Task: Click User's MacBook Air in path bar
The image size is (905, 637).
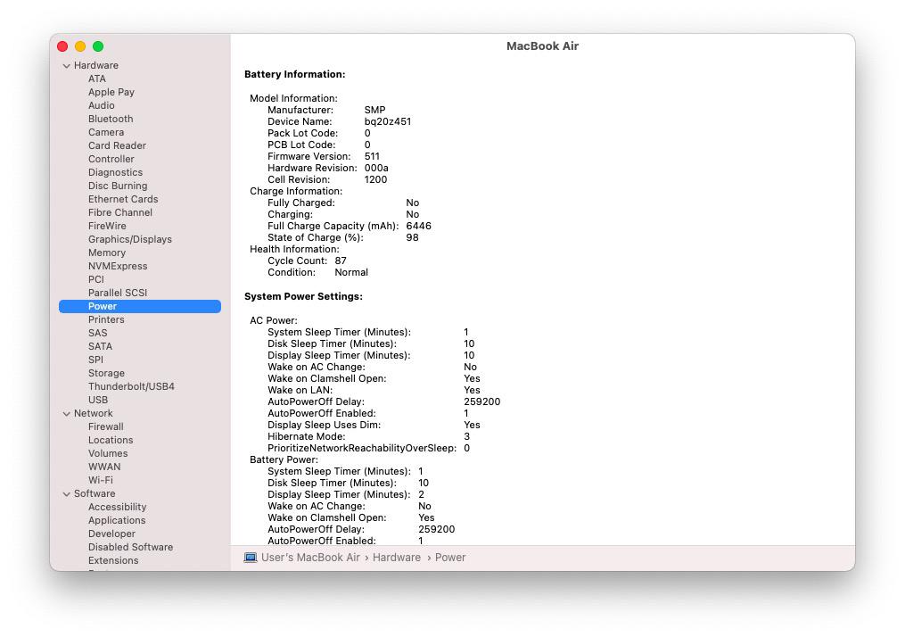Action: (x=310, y=558)
